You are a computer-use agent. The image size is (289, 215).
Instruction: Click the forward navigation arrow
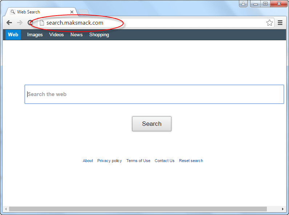(20, 22)
